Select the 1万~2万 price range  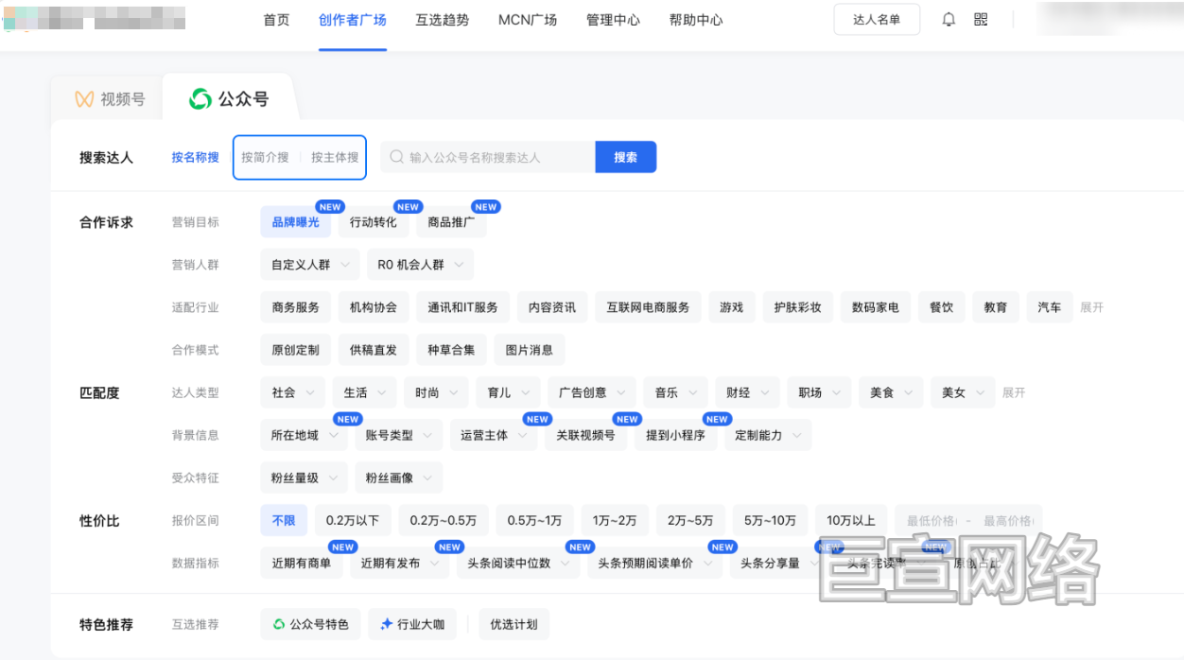[615, 520]
